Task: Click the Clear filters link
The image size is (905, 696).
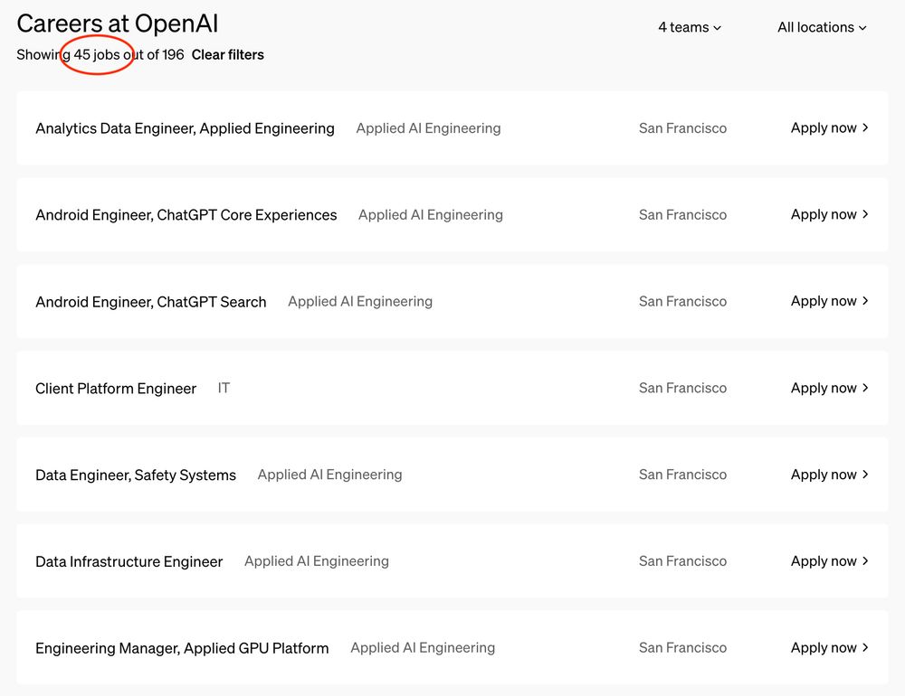Action: [x=228, y=54]
